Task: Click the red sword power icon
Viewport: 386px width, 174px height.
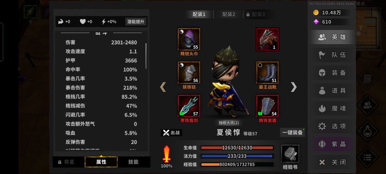Action: pos(167,154)
